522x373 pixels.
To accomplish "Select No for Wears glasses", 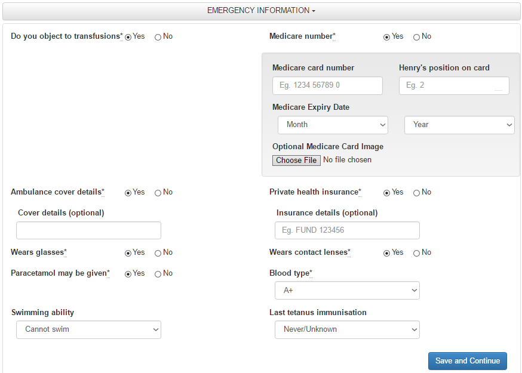I will point(158,253).
